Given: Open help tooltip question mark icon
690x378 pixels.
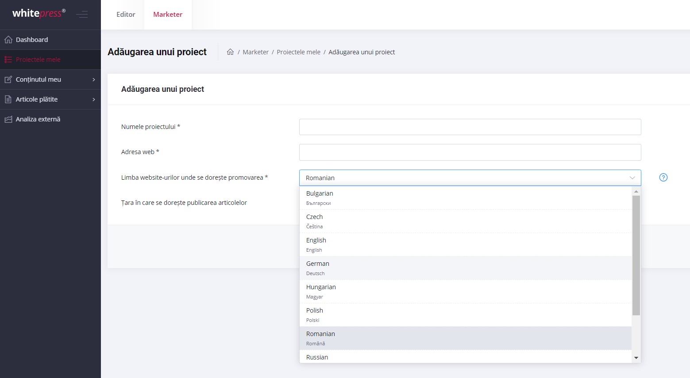Looking at the screenshot, I should [663, 178].
